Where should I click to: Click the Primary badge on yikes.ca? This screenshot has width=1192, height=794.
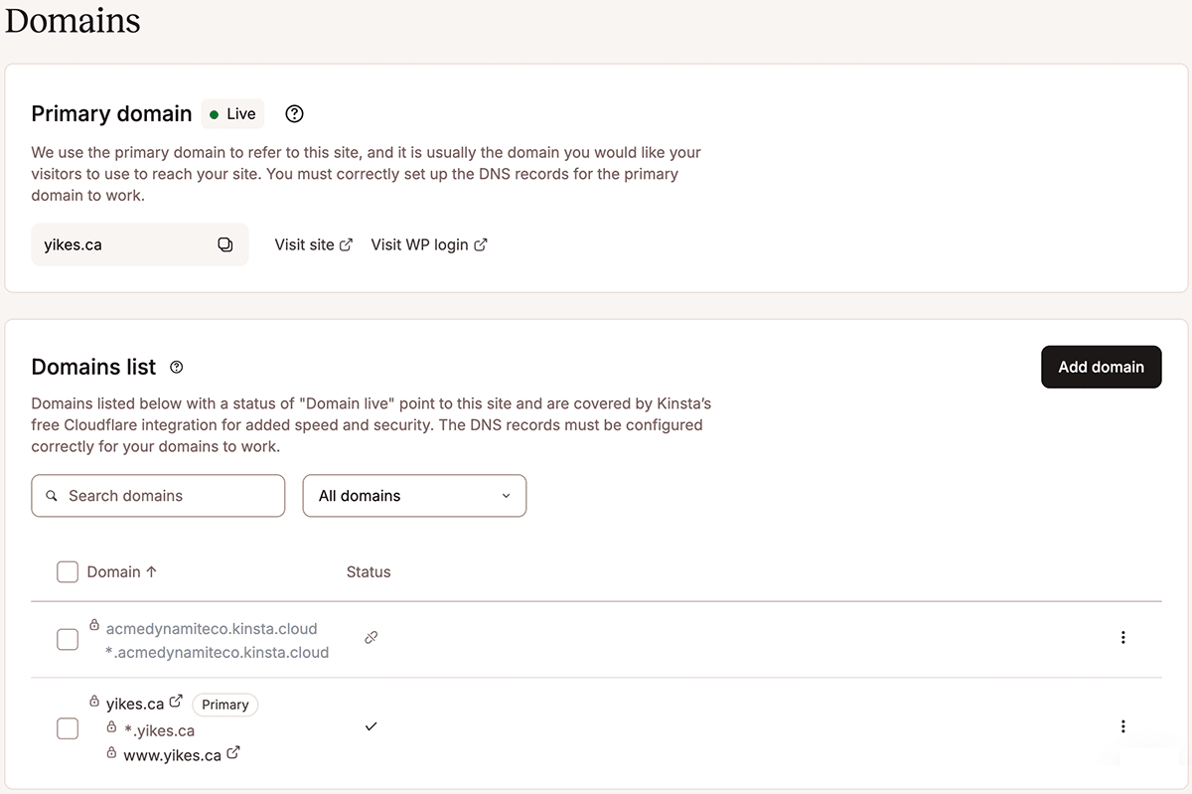point(225,705)
